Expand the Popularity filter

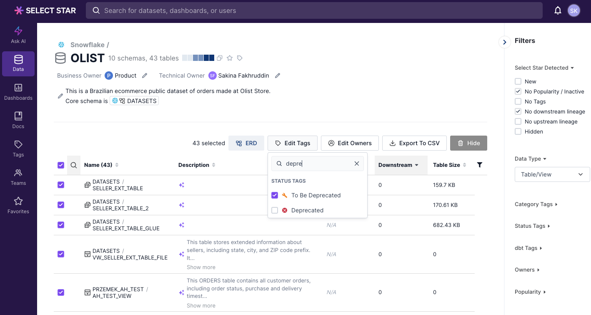[x=531, y=292]
